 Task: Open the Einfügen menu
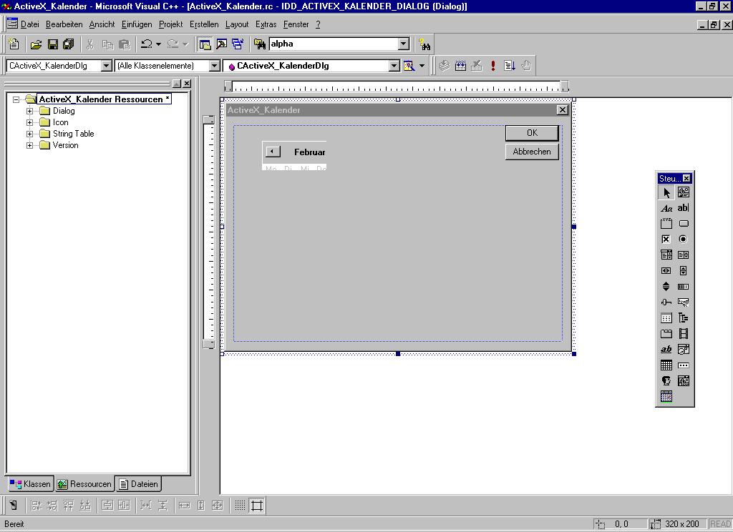137,24
